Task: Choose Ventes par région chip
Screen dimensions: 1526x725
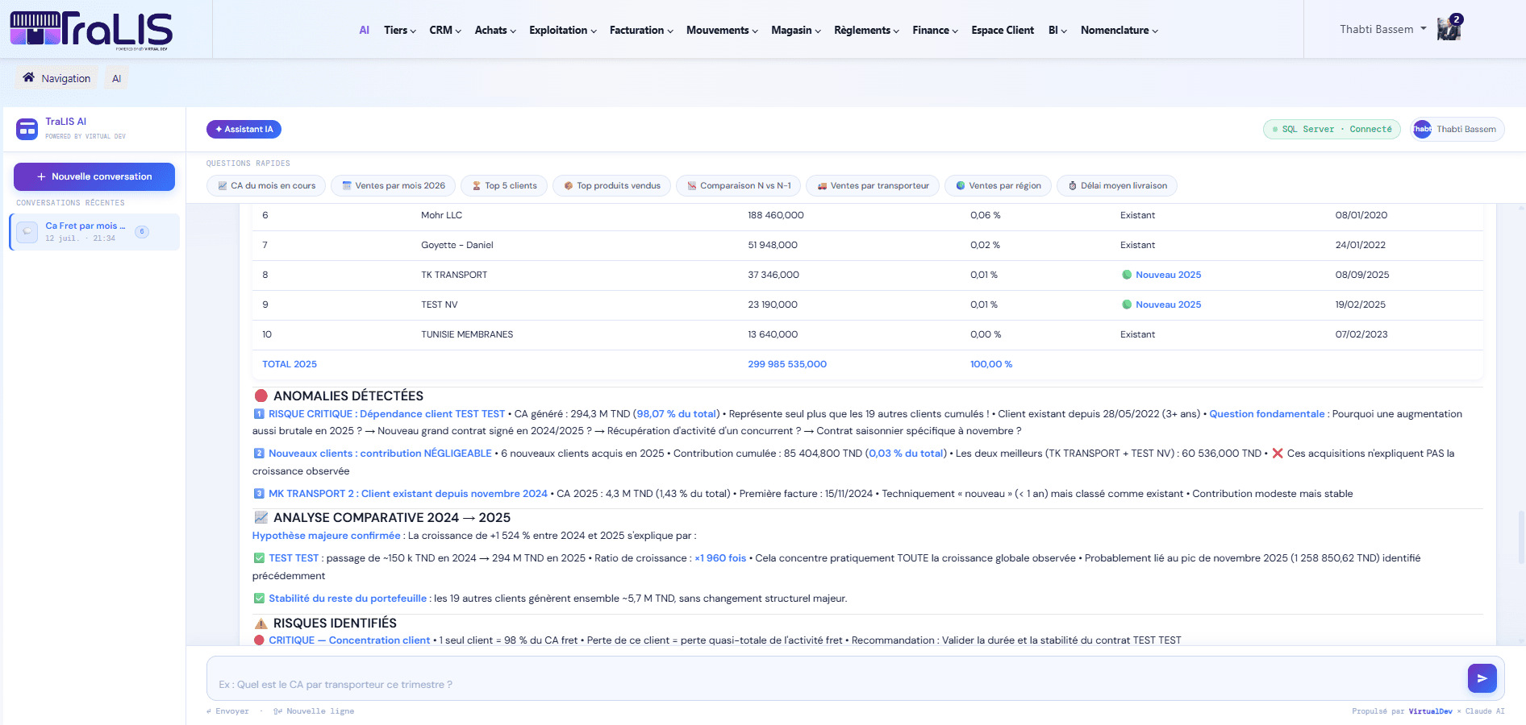Action: pos(999,185)
